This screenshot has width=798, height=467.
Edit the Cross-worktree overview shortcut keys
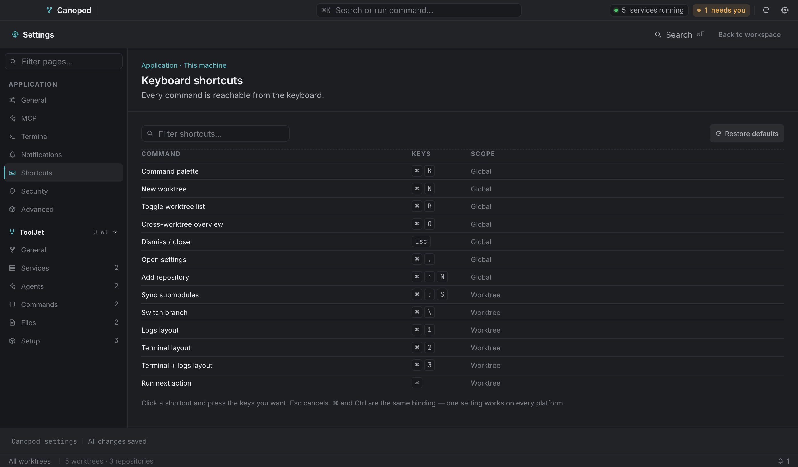point(423,224)
